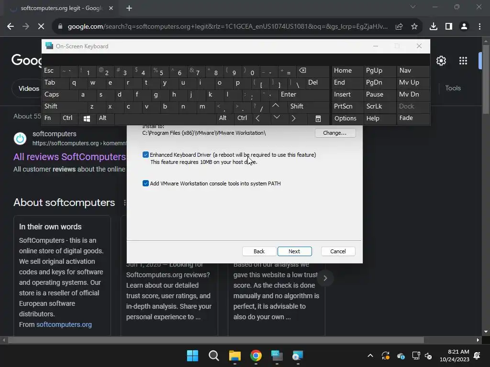Bookmark this page with star icon
490x367 pixels.
[414, 27]
